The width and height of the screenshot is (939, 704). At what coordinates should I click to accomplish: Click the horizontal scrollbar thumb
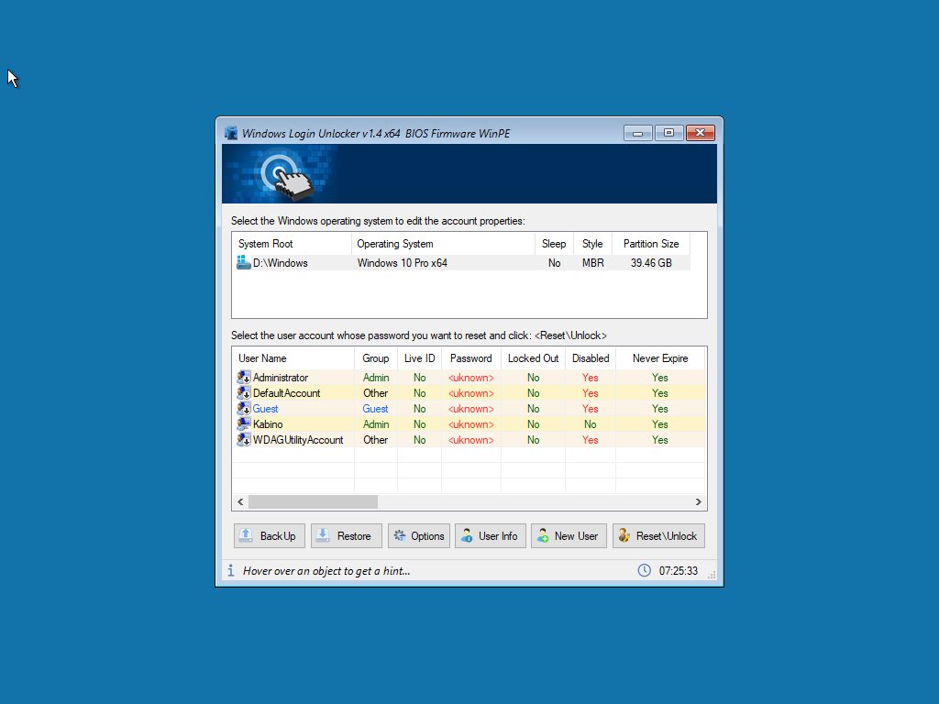pos(314,501)
